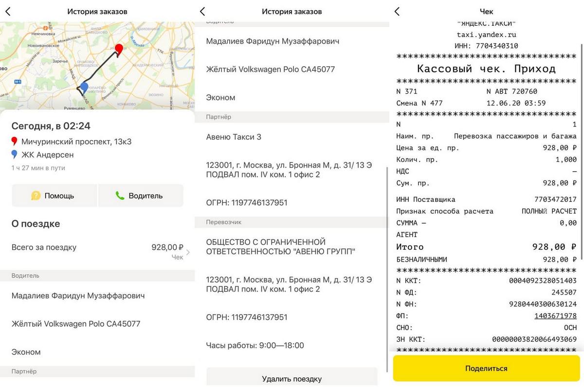Viewport: 584px width, 387px height.
Task: Open receipt via chevron next to 928,00 ₽
Action: pyautogui.click(x=188, y=252)
